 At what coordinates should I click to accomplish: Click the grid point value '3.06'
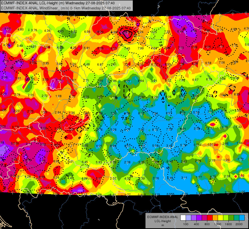pyautogui.click(x=156, y=178)
